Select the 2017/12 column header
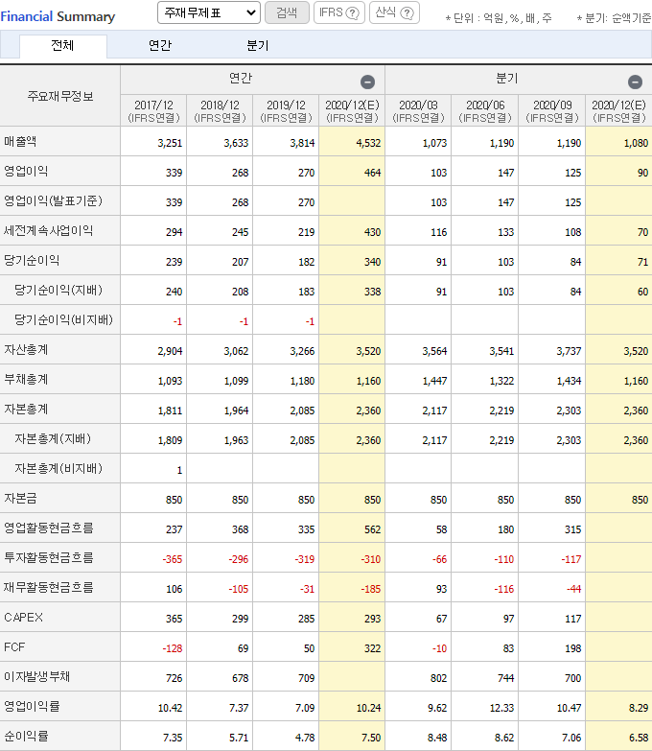The height and width of the screenshot is (751, 652). point(153,111)
